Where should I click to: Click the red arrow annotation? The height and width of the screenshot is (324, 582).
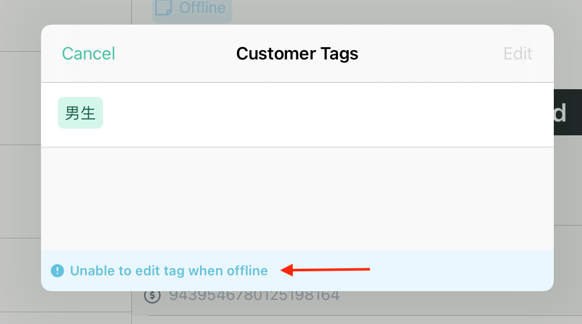(325, 270)
